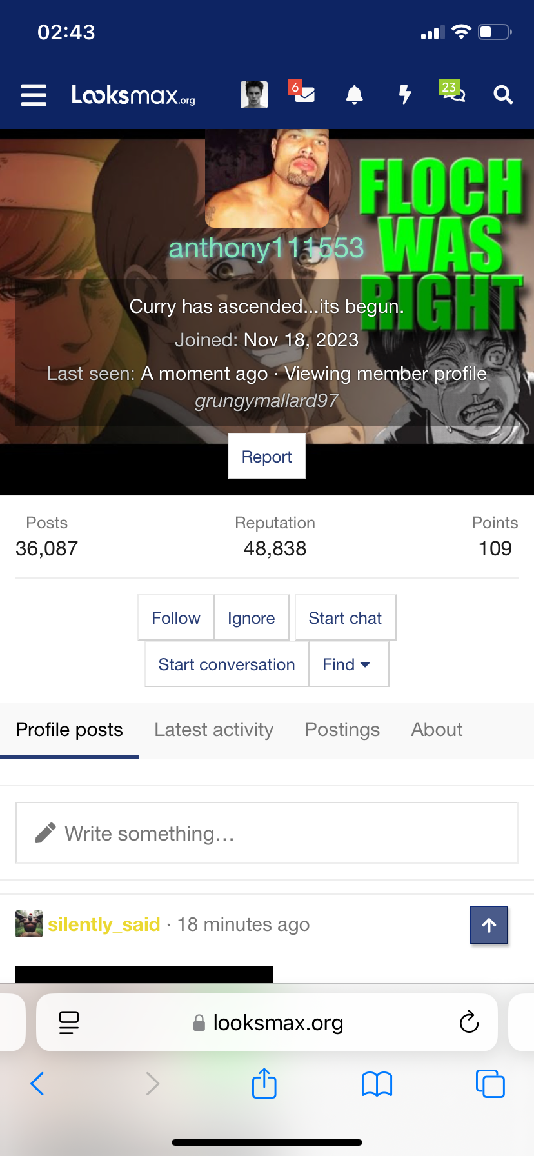
Task: Open the Safari page settings menu
Action: pyautogui.click(x=69, y=1022)
